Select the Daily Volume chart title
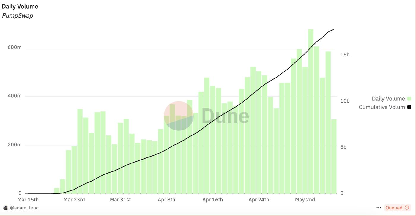416x216 pixels. [x=20, y=6]
